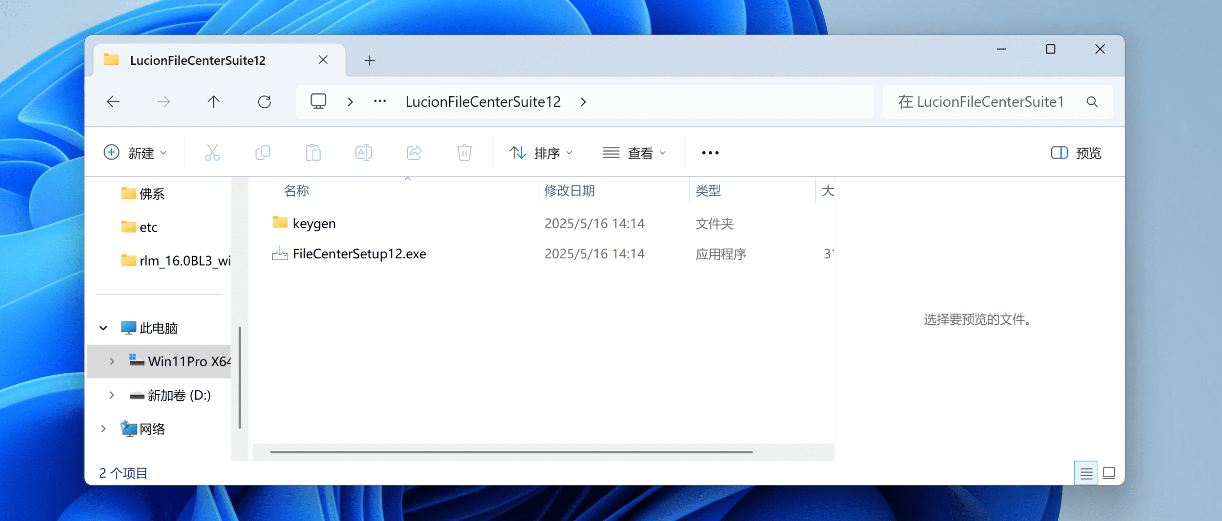Switch to details list view
The image size is (1222, 521).
1086,473
